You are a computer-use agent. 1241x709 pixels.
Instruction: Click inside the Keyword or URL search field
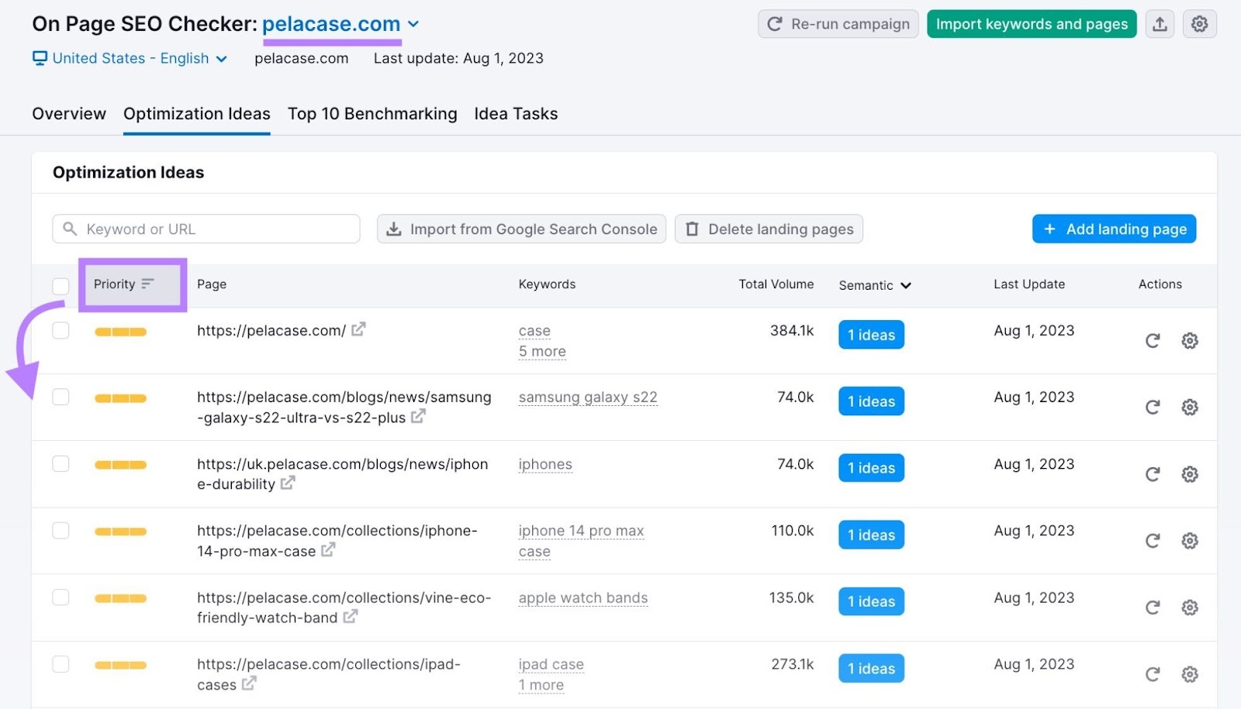(x=206, y=229)
